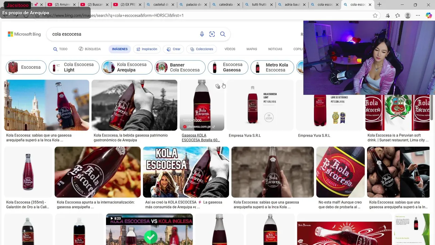Open Bing visual search camera icon

coord(212,34)
